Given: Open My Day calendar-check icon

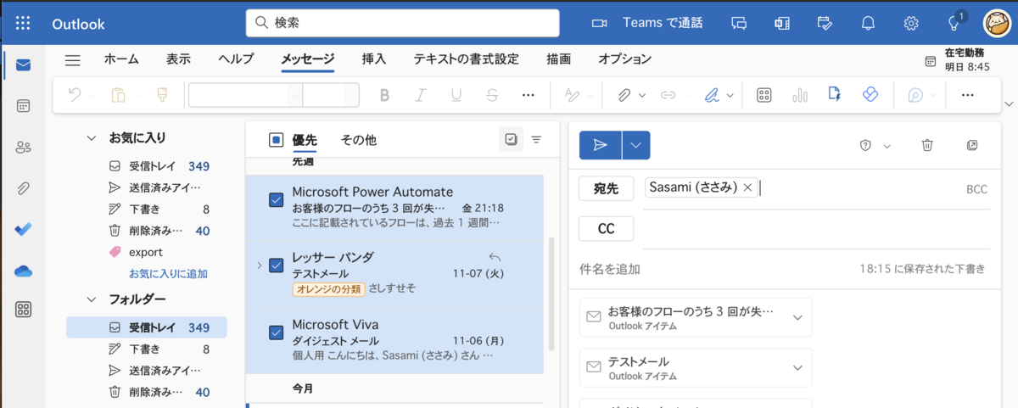Looking at the screenshot, I should [825, 23].
